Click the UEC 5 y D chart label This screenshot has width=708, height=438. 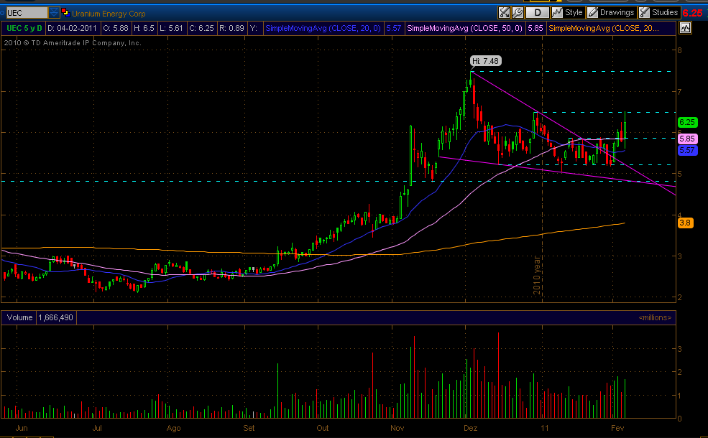[24, 28]
